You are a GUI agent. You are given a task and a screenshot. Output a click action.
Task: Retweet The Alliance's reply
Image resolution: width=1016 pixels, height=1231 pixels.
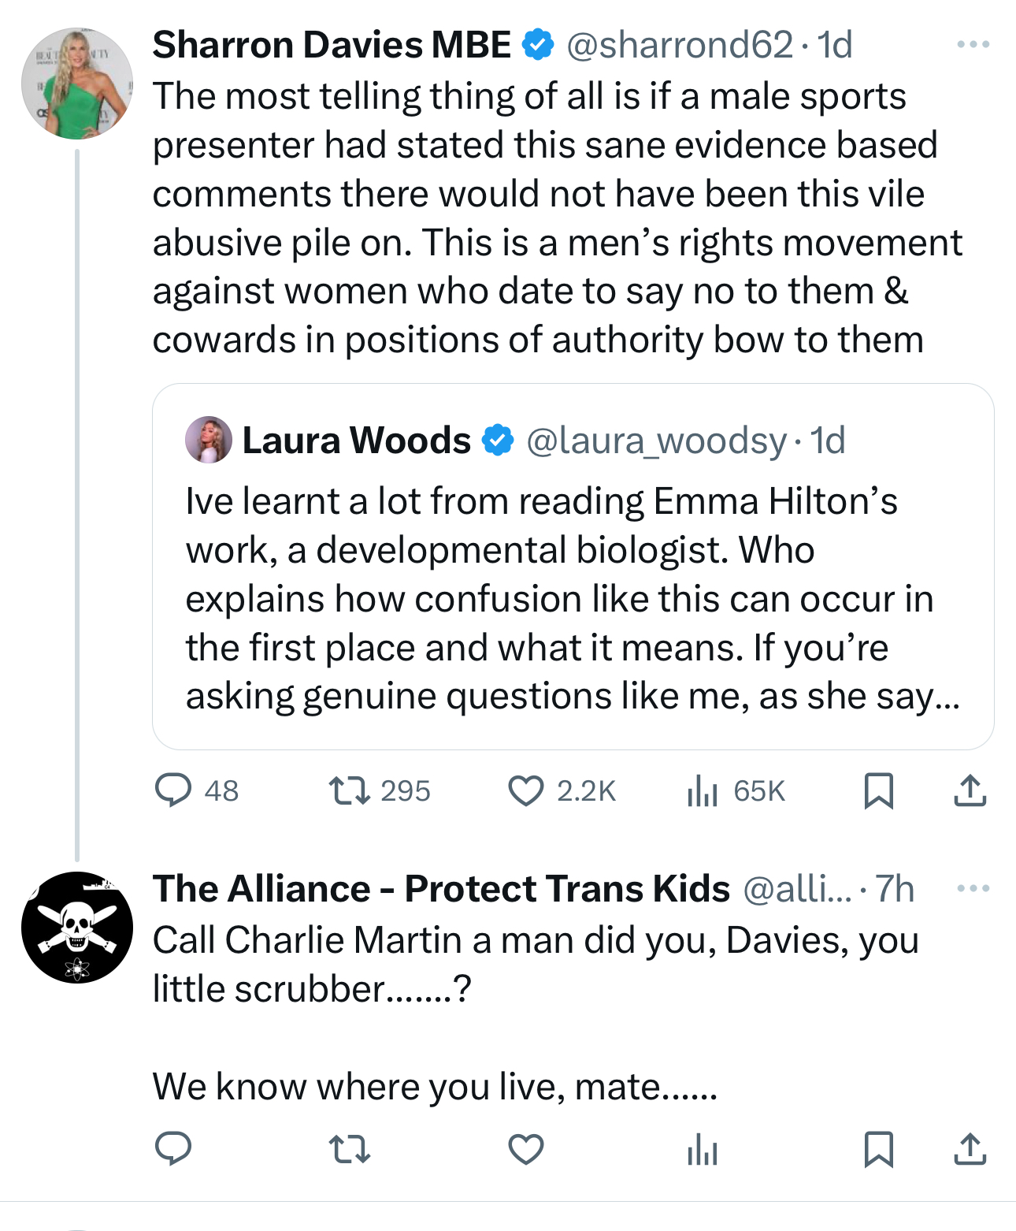point(349,1149)
